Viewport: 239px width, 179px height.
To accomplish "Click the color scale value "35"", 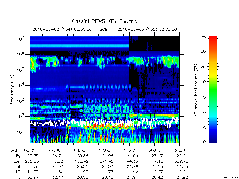I will (203, 37).
